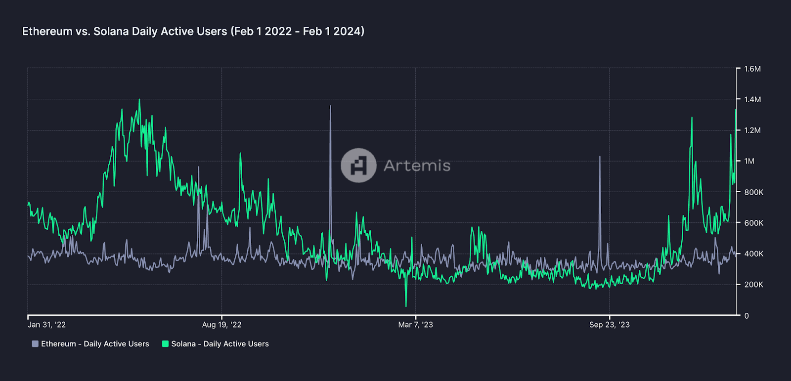The image size is (791, 381).
Task: Click the Artemis watermark text
Action: pyautogui.click(x=417, y=166)
